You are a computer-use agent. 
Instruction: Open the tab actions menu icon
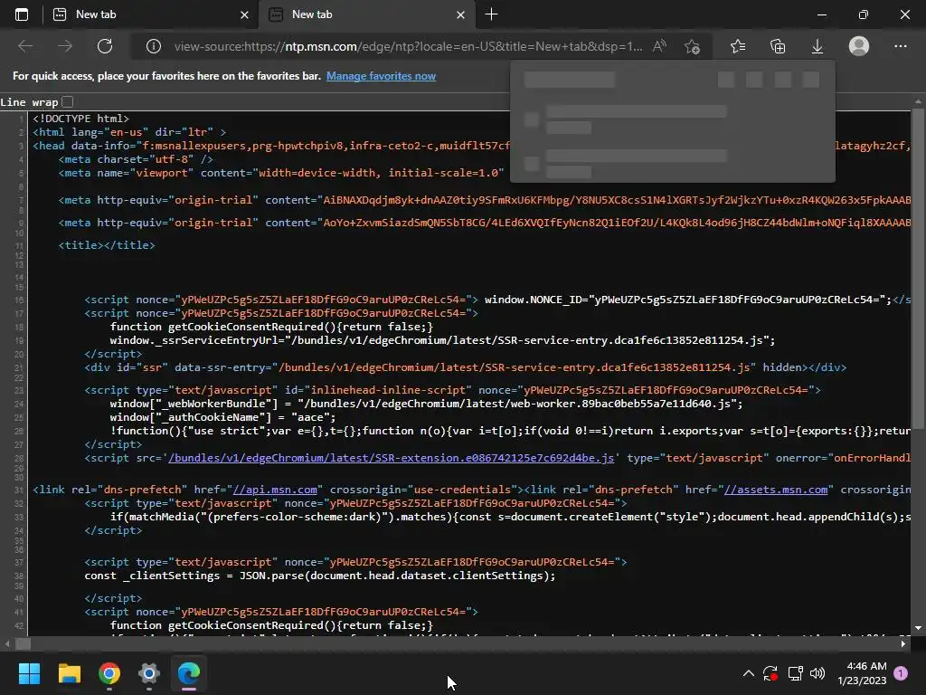coord(22,14)
